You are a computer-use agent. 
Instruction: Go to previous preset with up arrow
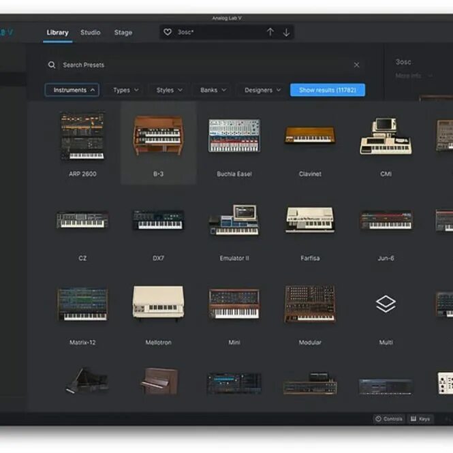tap(270, 32)
